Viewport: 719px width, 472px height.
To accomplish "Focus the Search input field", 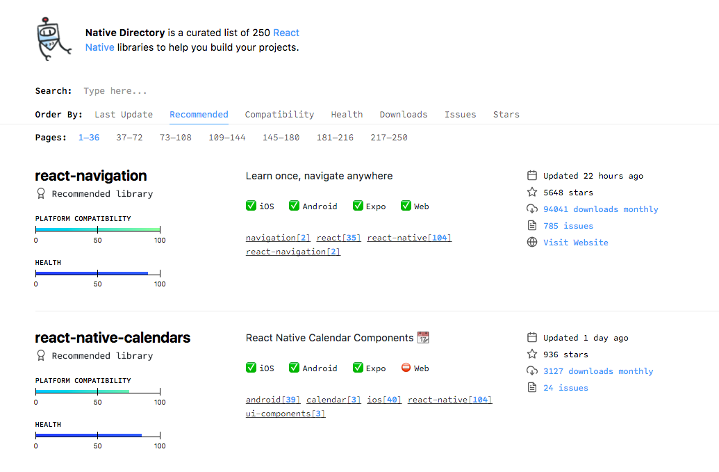I will (x=183, y=91).
